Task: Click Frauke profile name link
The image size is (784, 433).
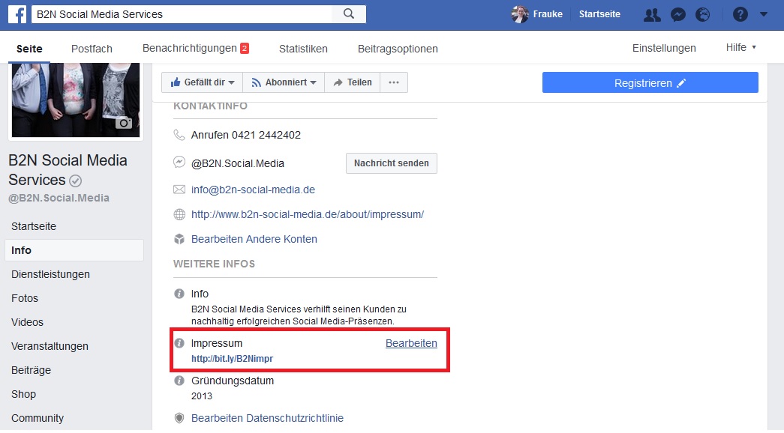Action: (548, 14)
